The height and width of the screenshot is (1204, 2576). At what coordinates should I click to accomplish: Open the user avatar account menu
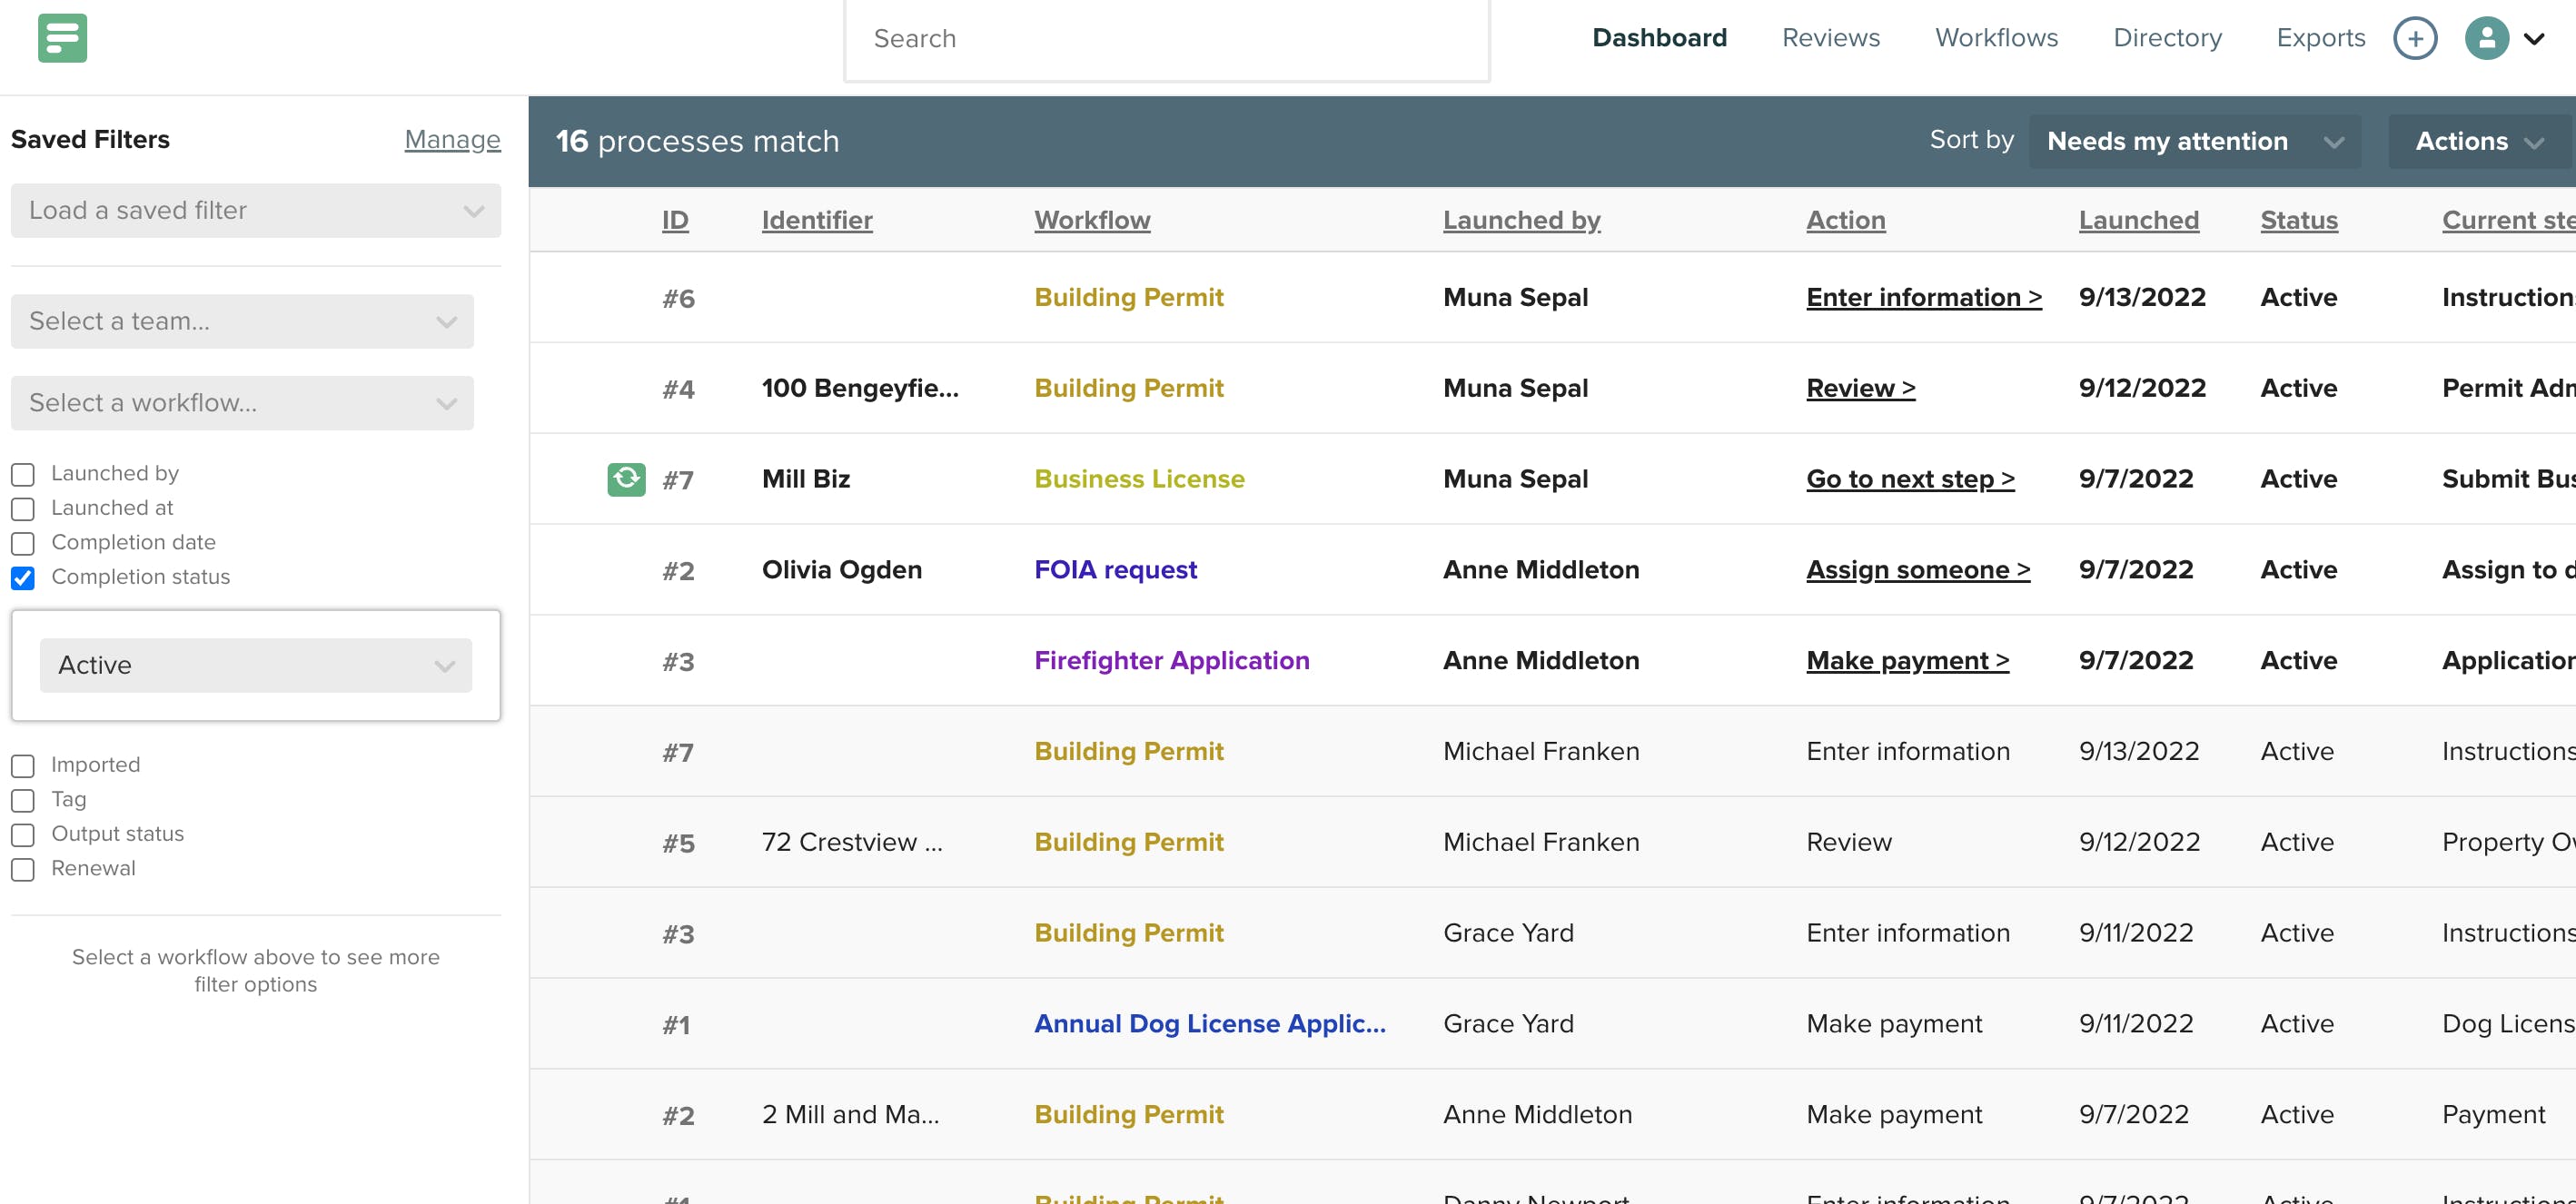coord(2486,38)
